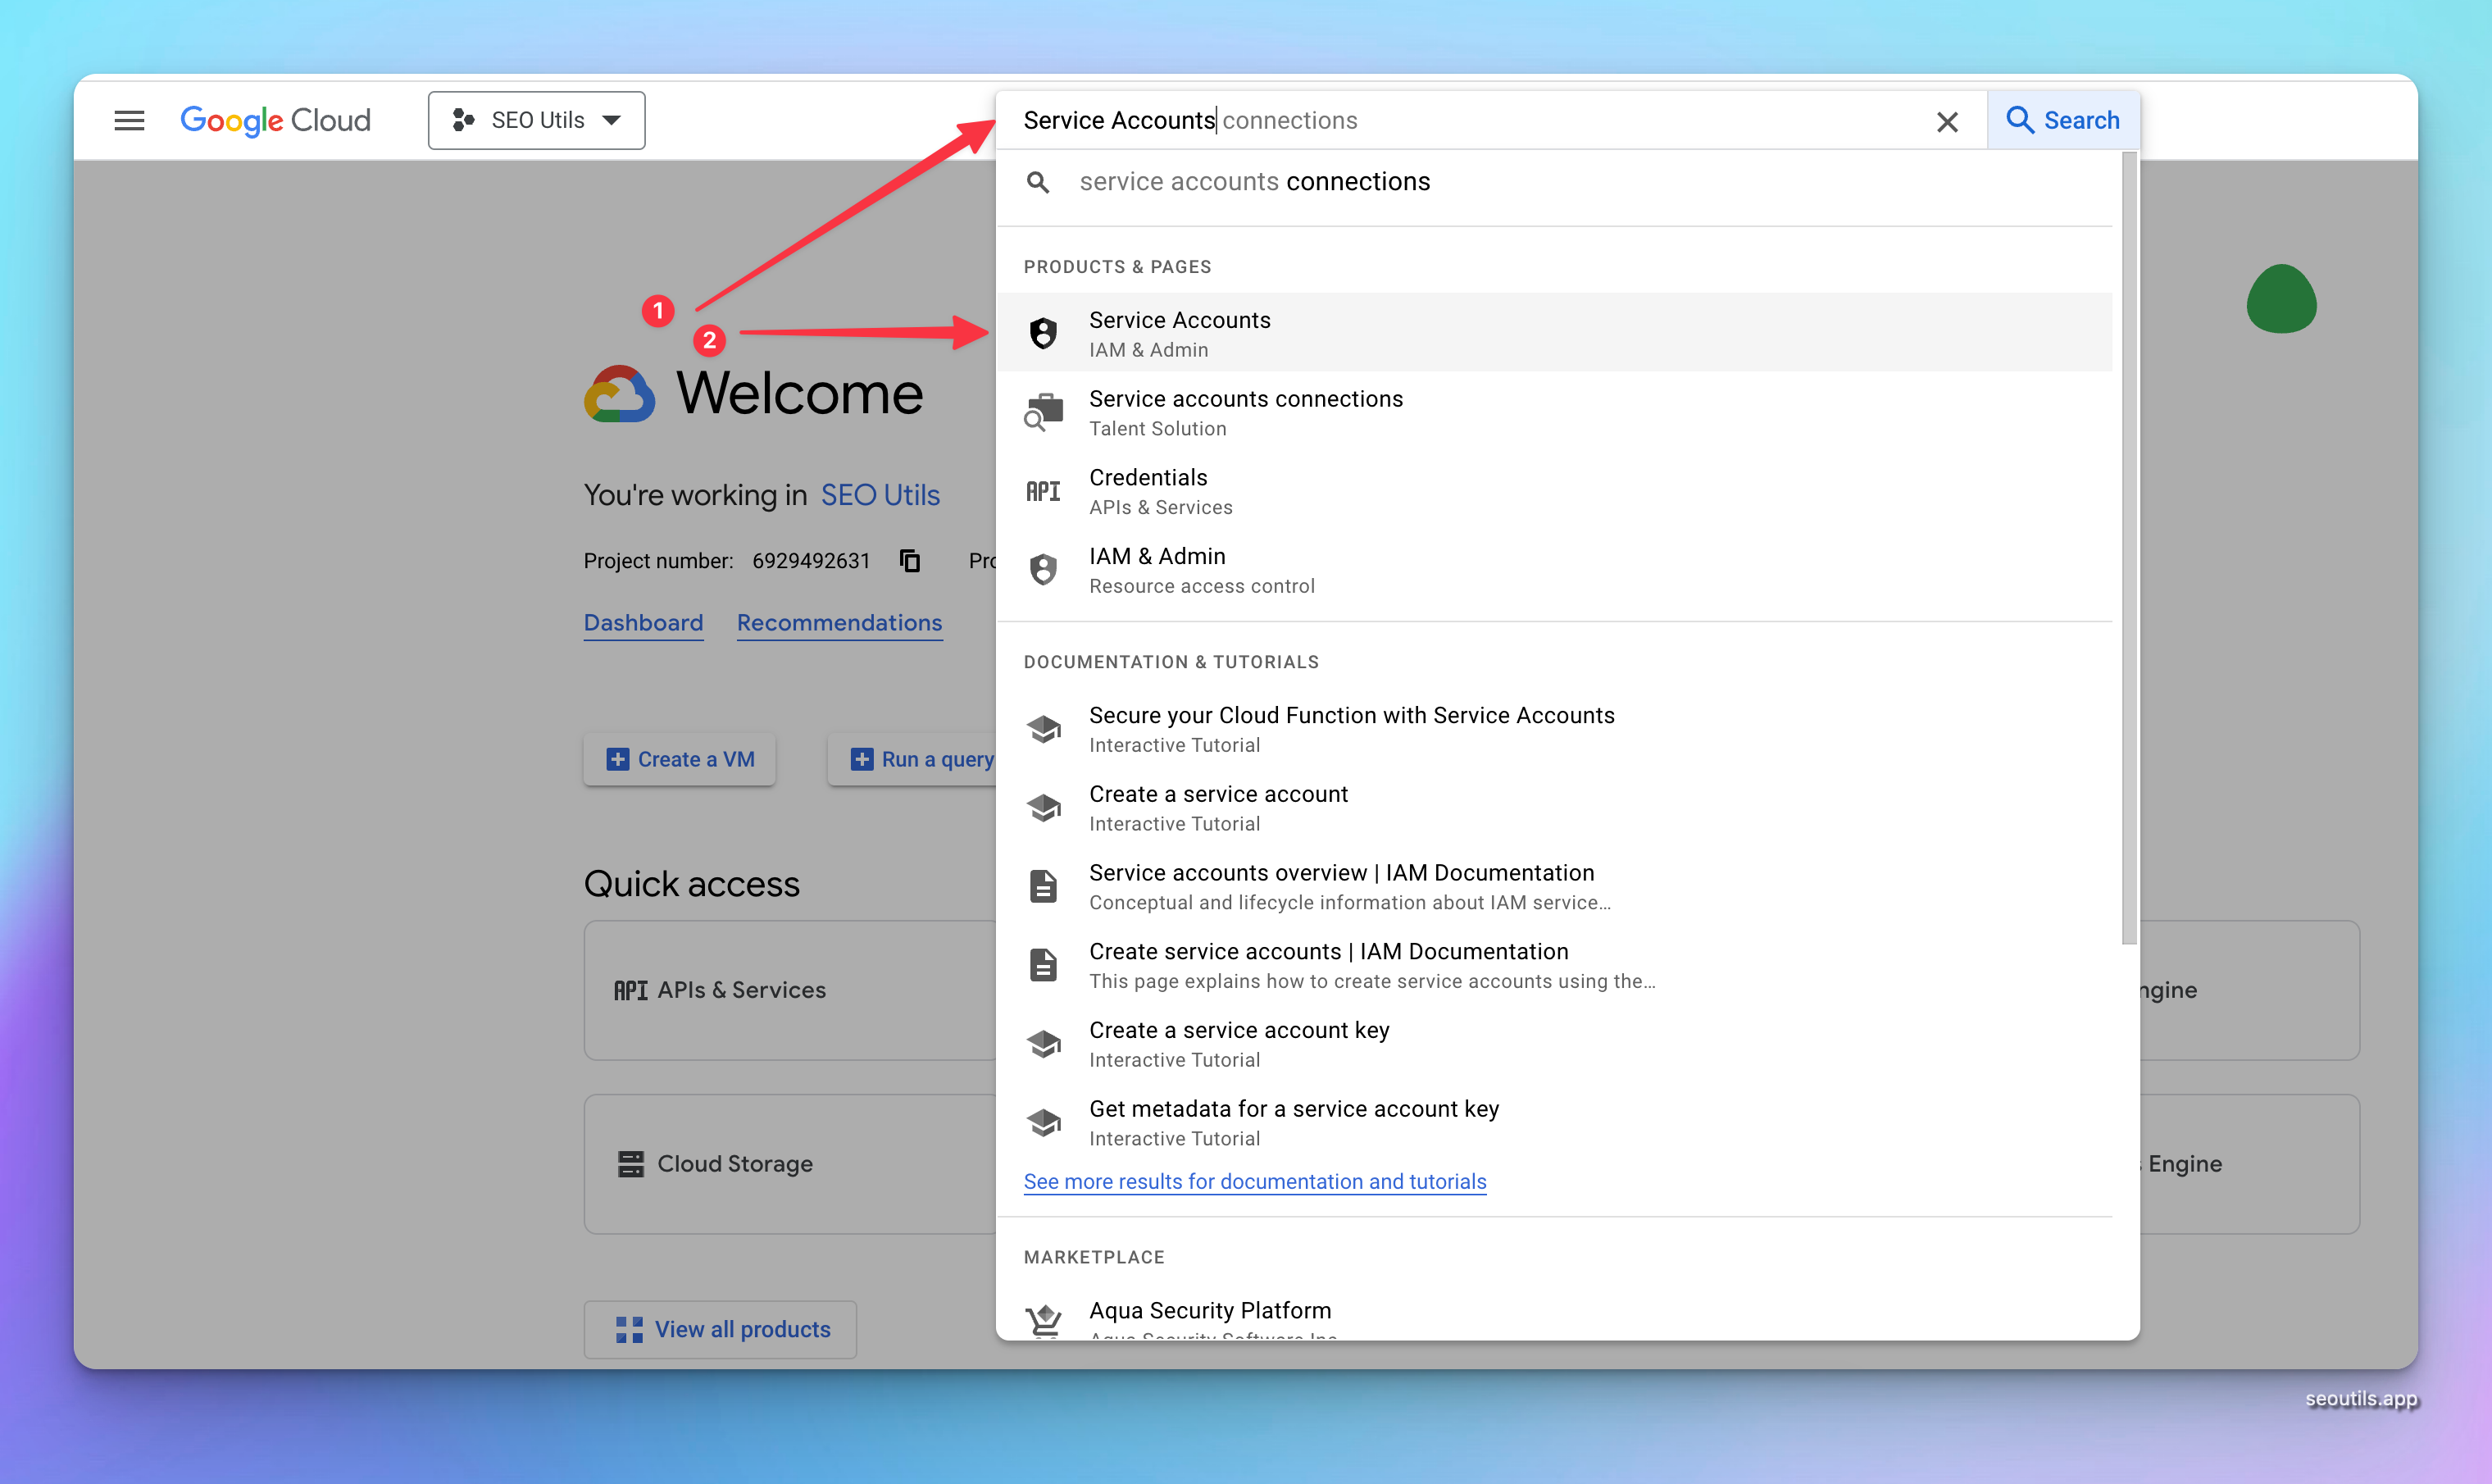Screen dimensions: 2492x1484
Task: Select the Credentials API icon result
Action: point(1043,491)
